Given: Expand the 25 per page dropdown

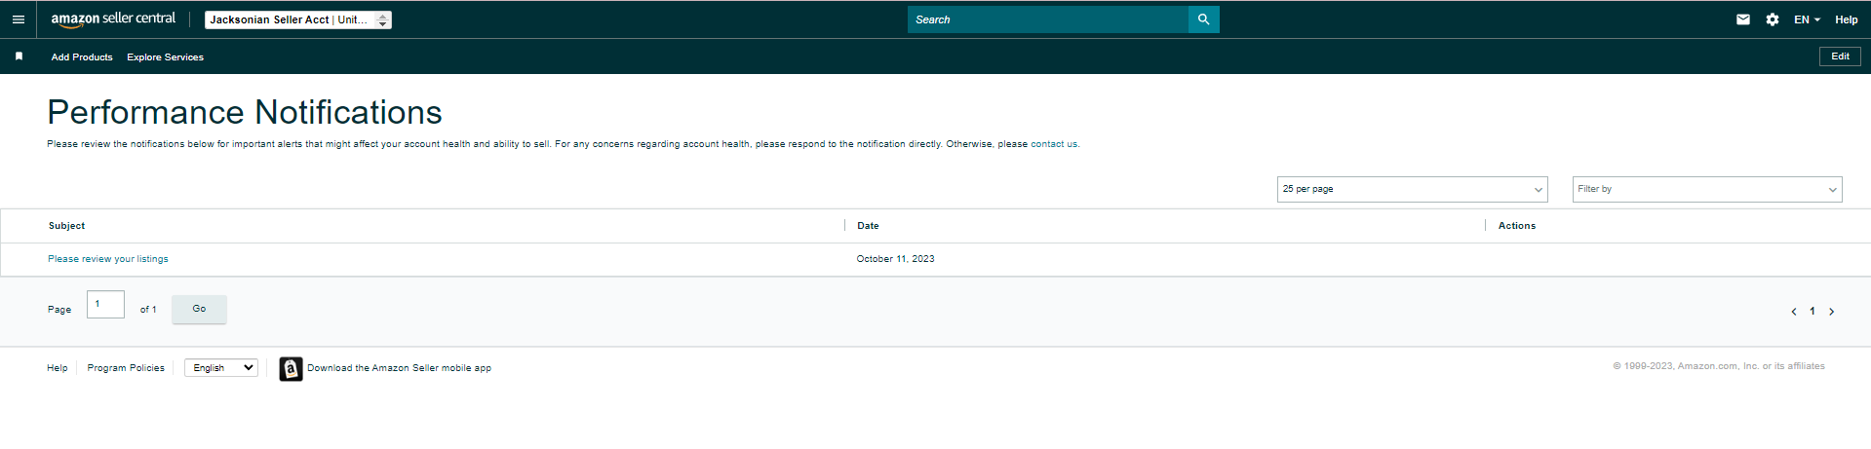Looking at the screenshot, I should (x=1413, y=189).
